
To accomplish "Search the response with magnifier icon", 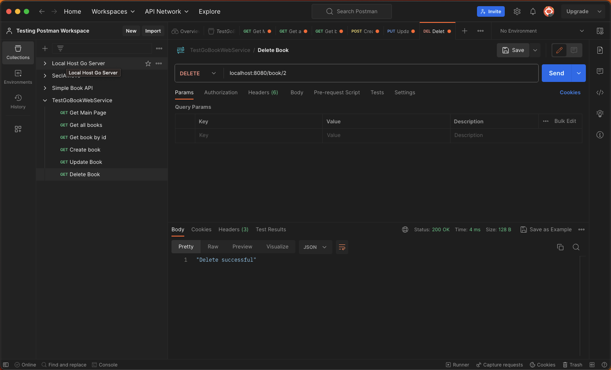I will click(x=576, y=247).
